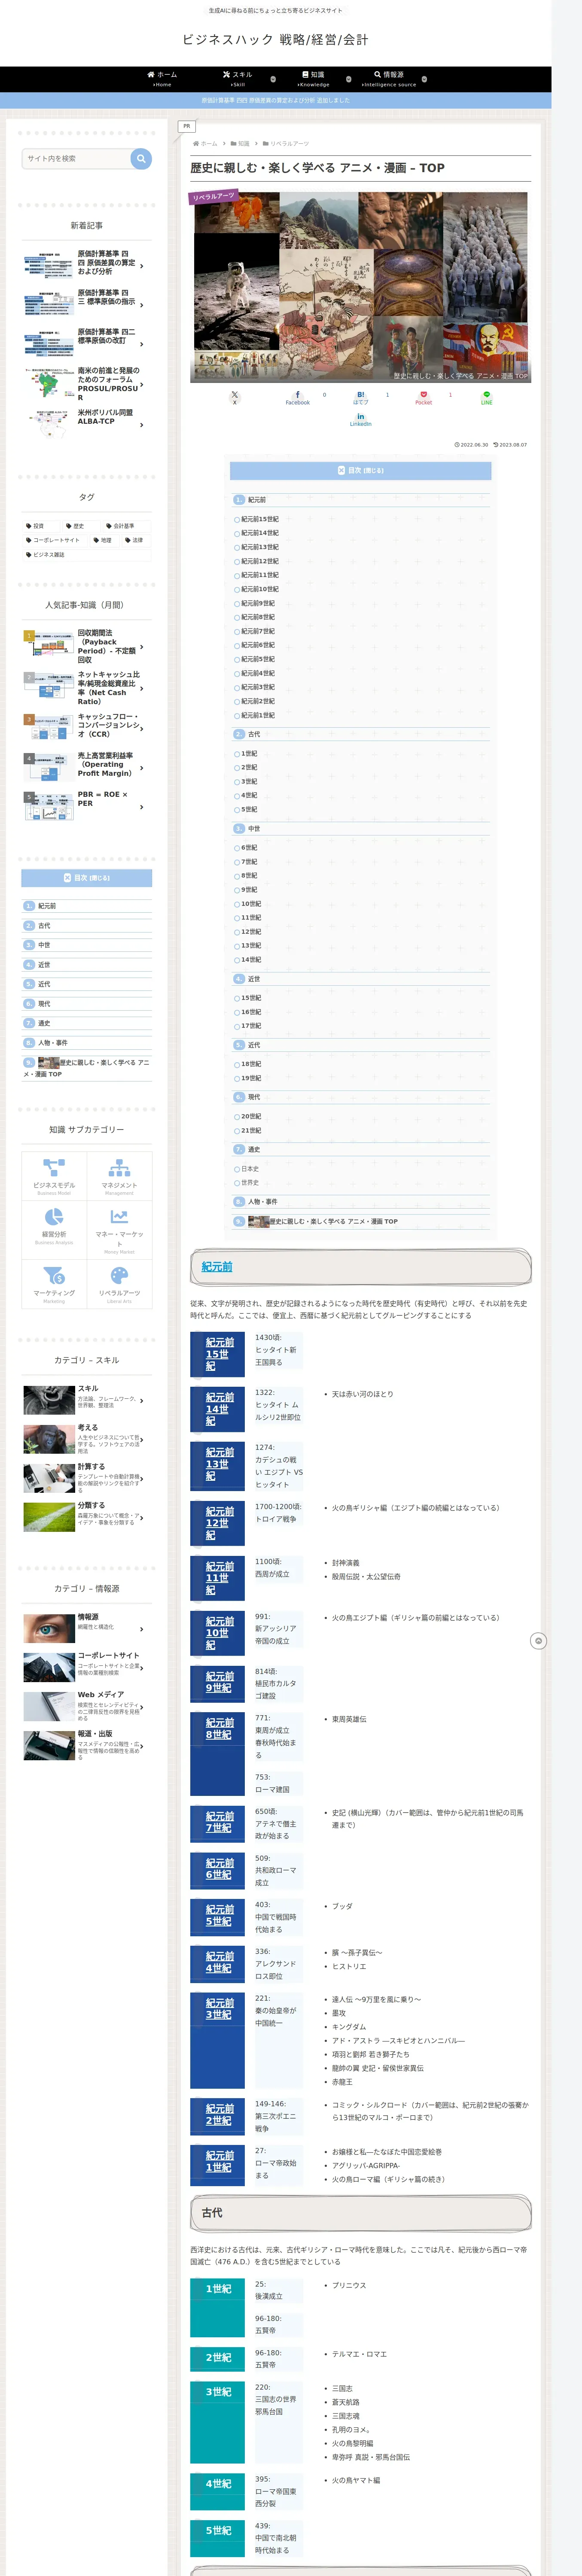Open the 紀元前1世紀 timeline link
This screenshot has height=2576, width=582.
pos(220,2161)
